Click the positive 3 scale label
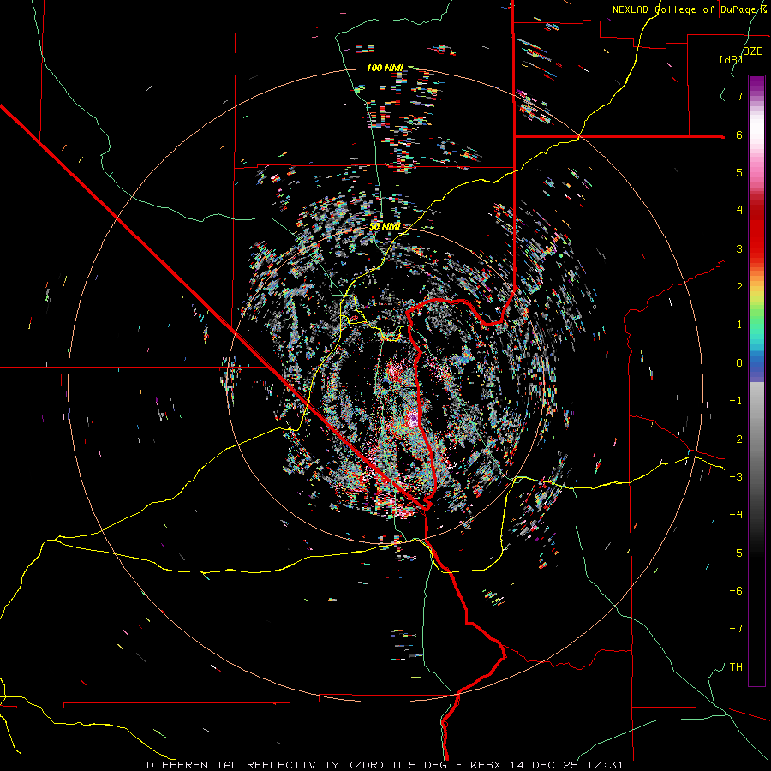This screenshot has height=771, width=771. [739, 248]
